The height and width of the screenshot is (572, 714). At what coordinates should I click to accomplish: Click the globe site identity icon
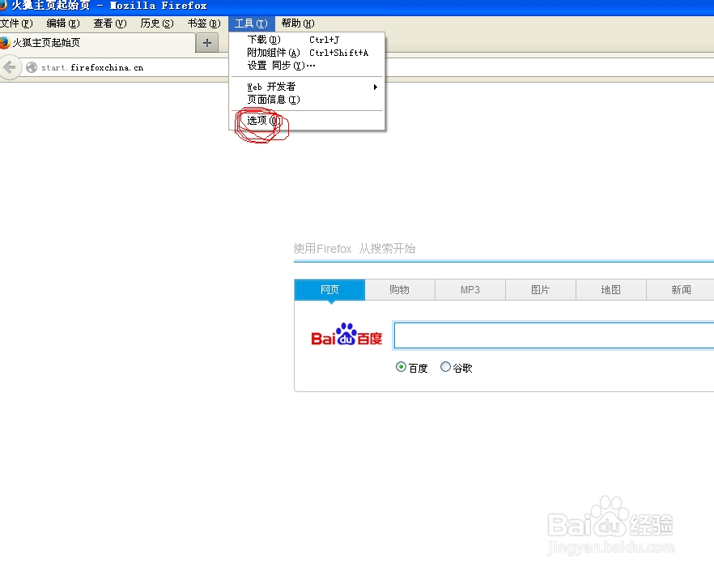tap(32, 67)
